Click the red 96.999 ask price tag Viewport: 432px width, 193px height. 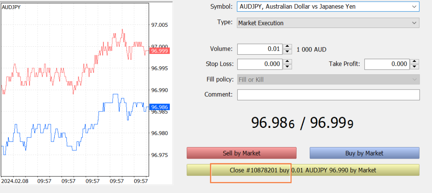tap(160, 51)
